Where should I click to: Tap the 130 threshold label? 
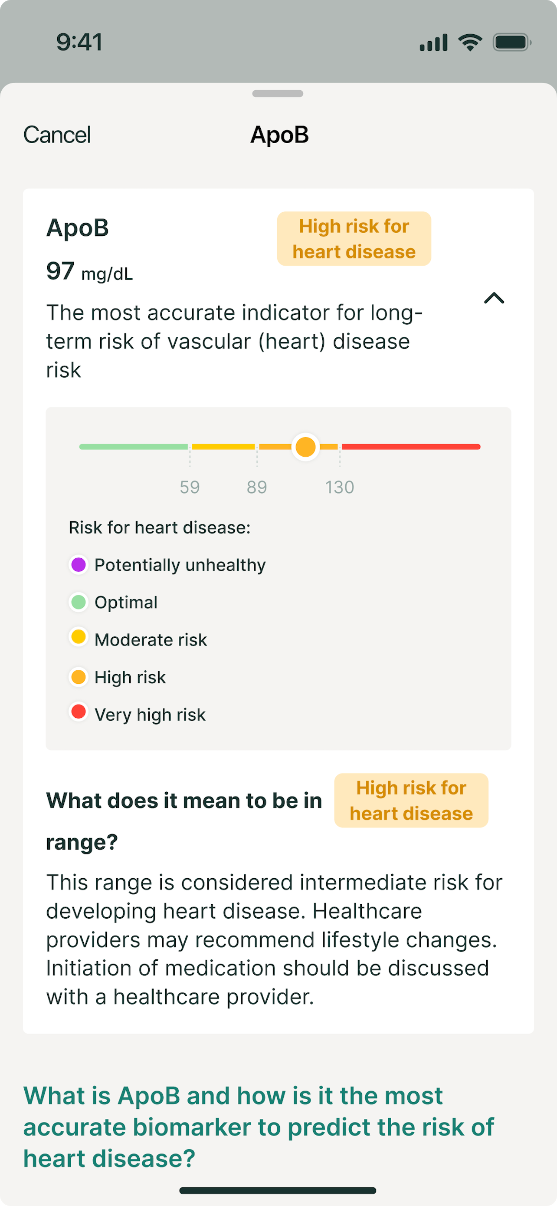340,487
